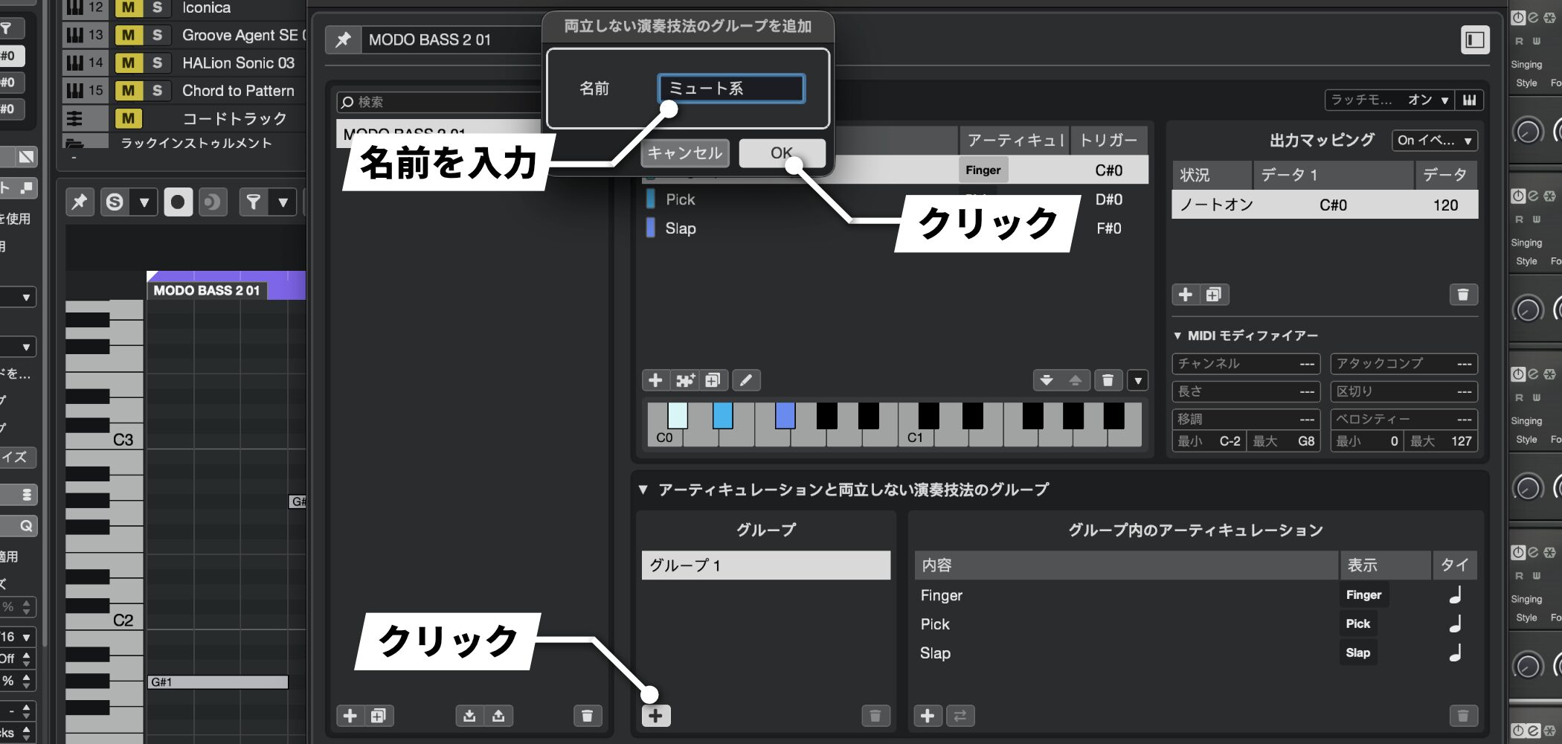Click the pencil edit icon below articulation list
Viewport: 1562px width, 744px height.
(746, 381)
